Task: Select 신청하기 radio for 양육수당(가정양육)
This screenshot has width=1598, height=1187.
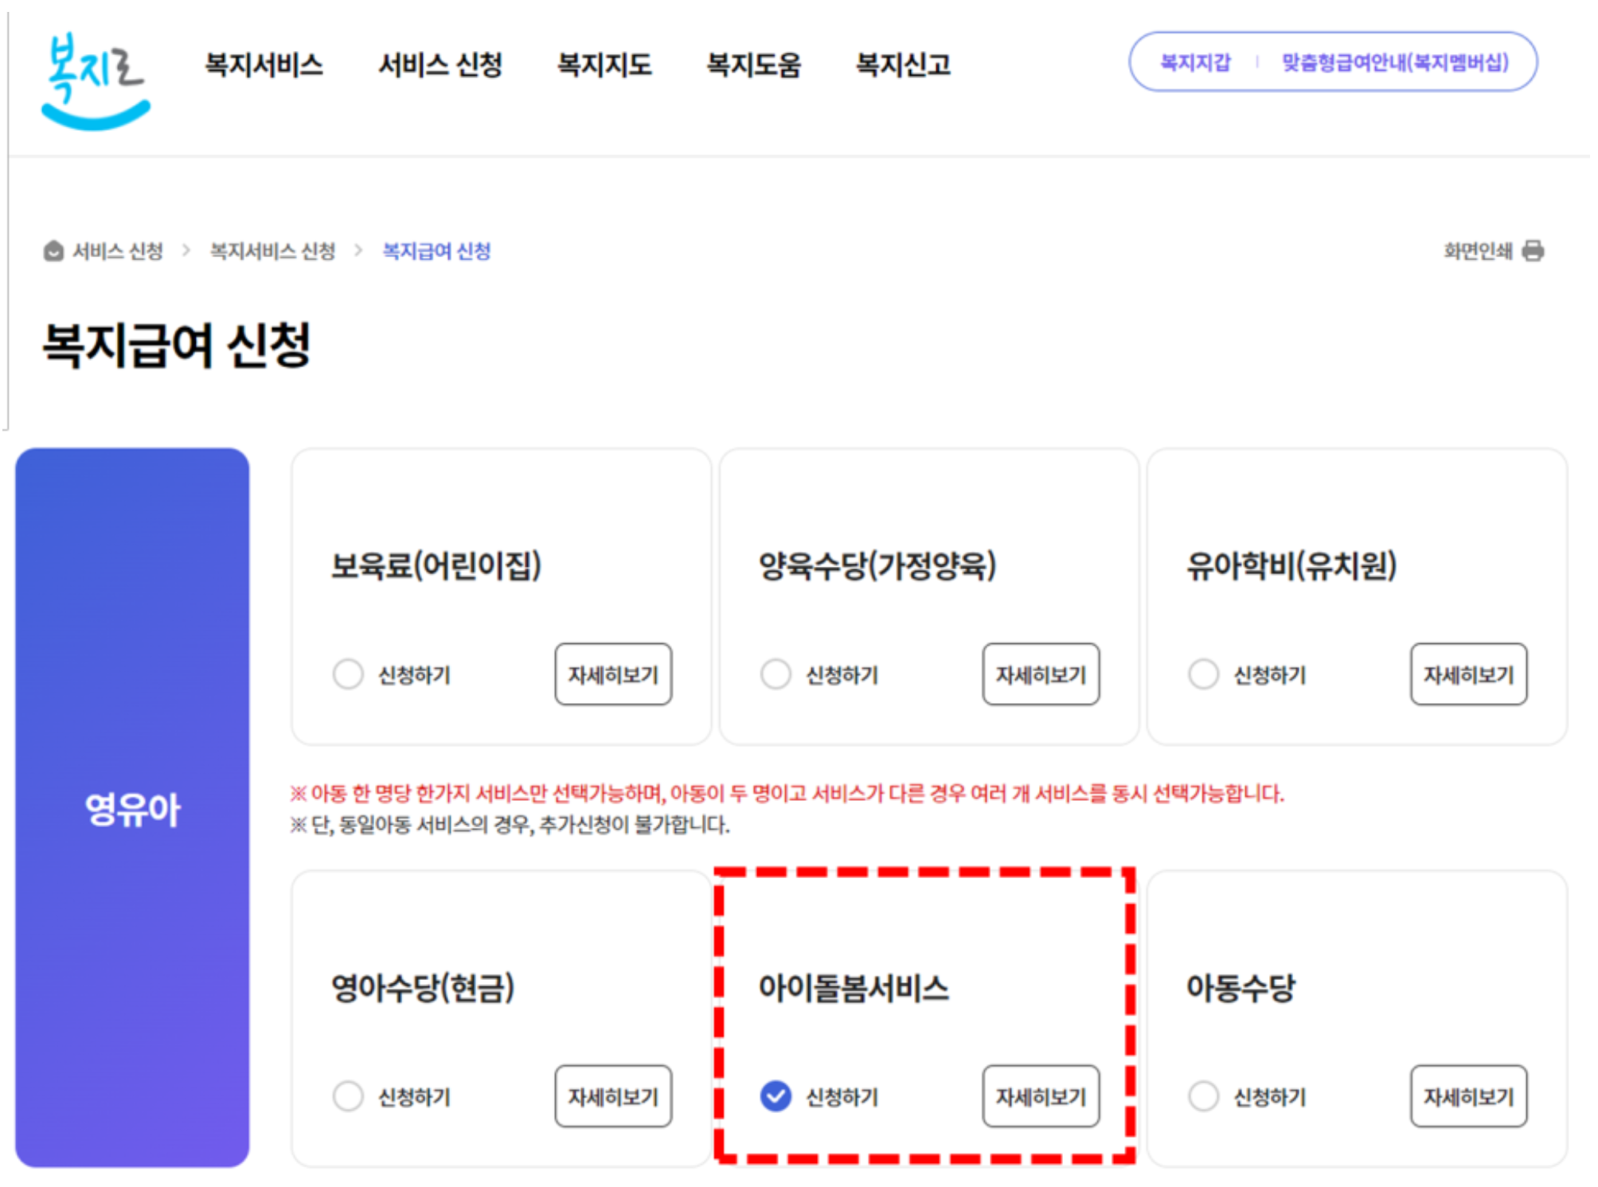Action: point(776,674)
